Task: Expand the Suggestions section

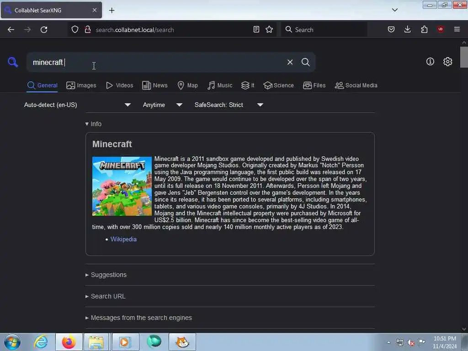Action: 106,275
